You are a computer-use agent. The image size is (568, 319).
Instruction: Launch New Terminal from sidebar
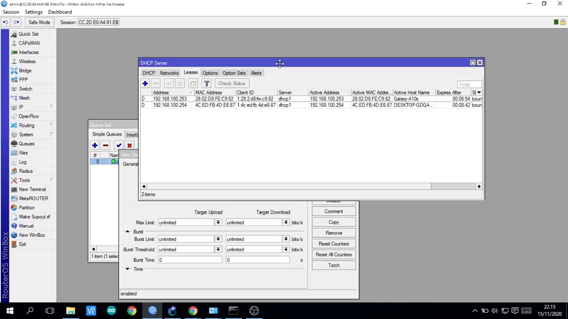tap(32, 189)
